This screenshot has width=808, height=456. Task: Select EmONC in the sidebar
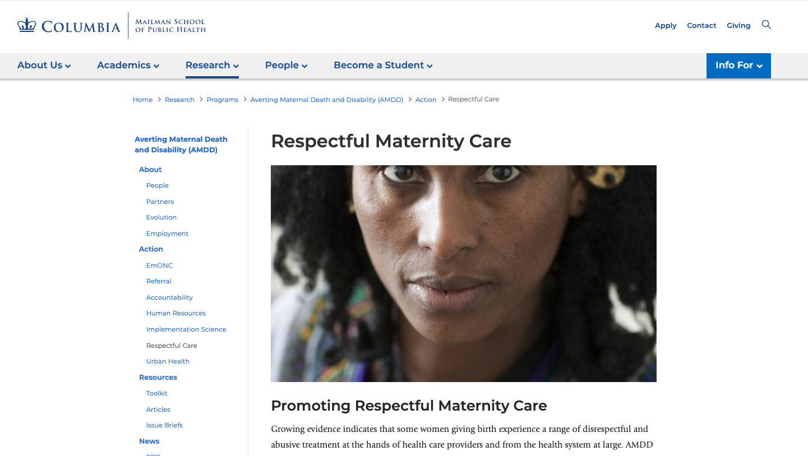(159, 265)
